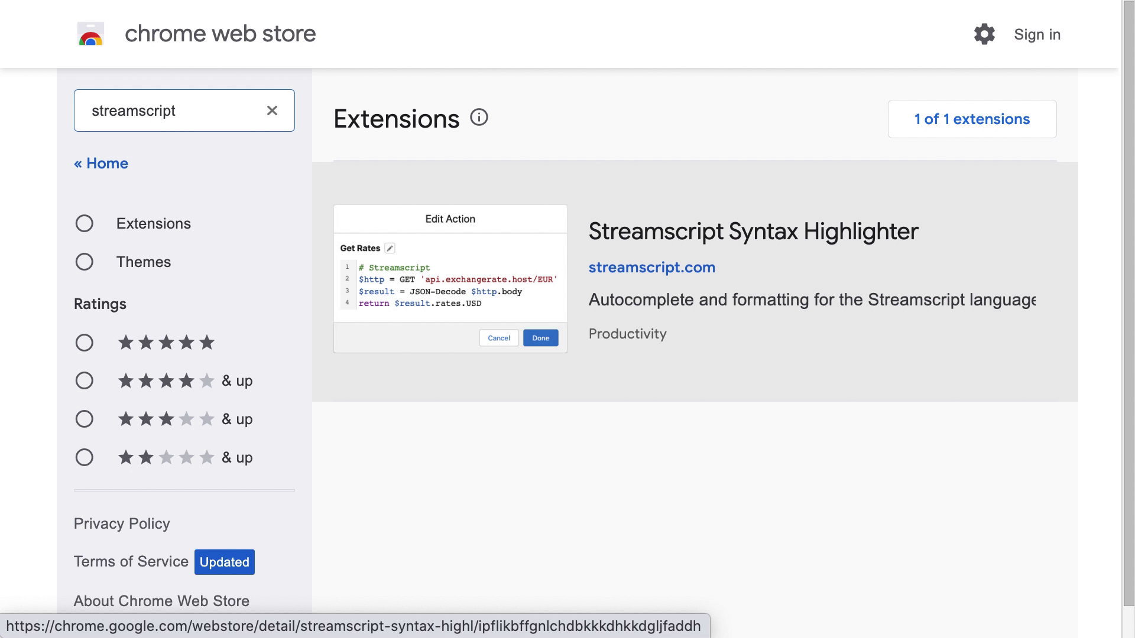
Task: Choose the 2 stars & up rating filter
Action: coord(85,457)
